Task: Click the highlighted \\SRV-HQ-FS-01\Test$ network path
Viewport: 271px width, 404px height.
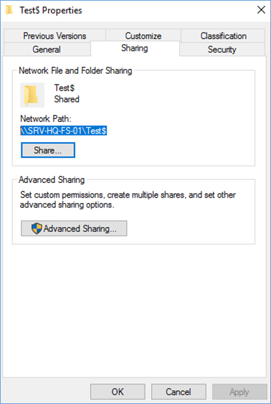Action: (64, 130)
